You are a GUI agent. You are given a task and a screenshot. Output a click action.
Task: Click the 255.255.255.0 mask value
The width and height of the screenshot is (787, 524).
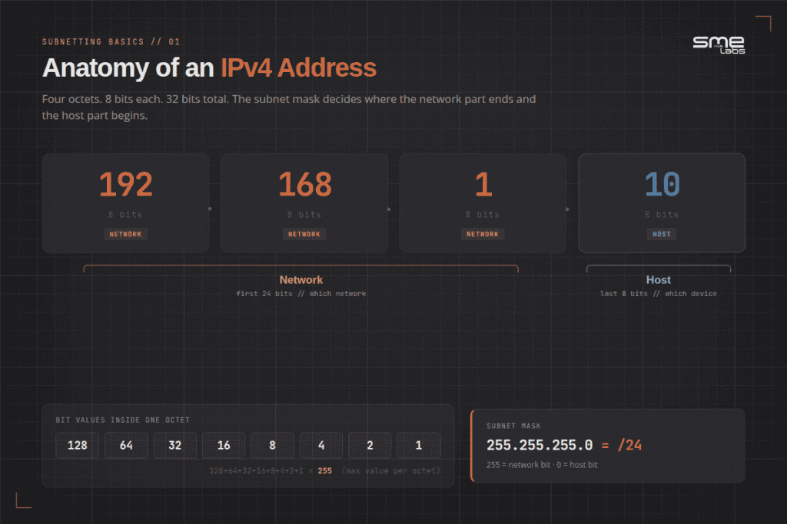point(540,445)
